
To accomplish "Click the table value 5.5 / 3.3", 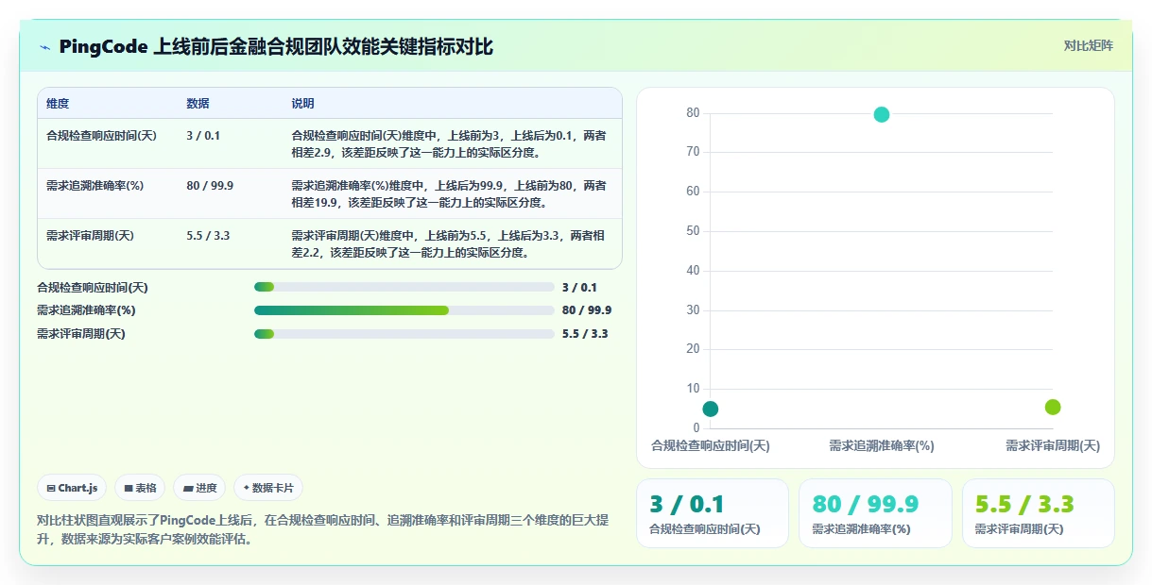I will [208, 236].
